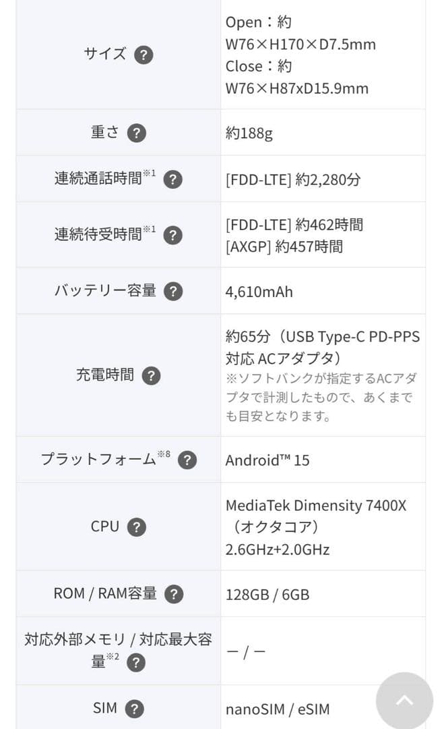Click the nanoSIM / eSIM value
Viewport: 442px width, 729px height.
point(276,709)
